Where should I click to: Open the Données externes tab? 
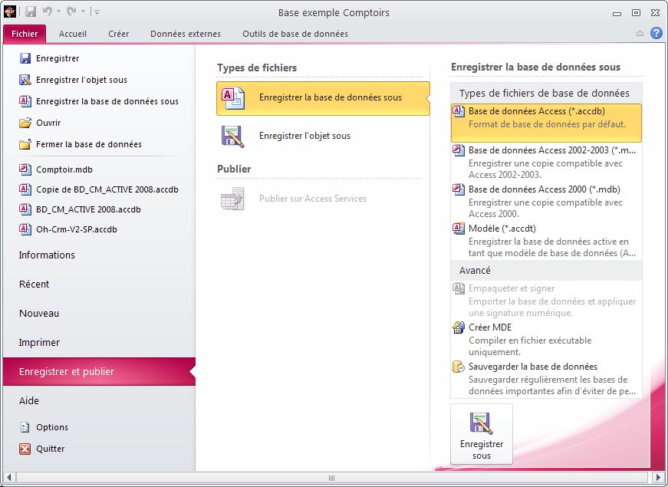(186, 34)
